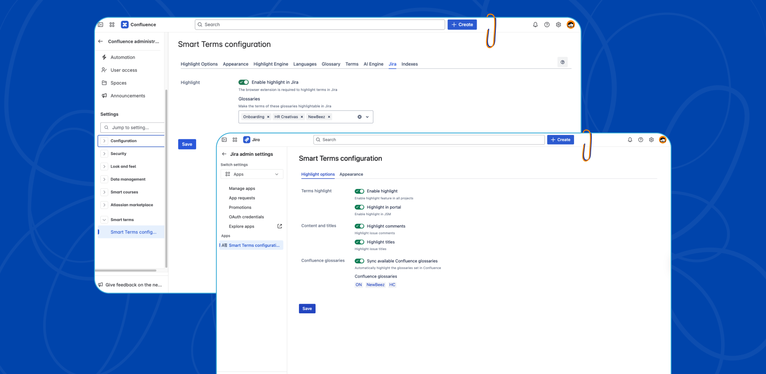This screenshot has height=374, width=766.
Task: Switch to the AI Engine tab
Action: click(x=373, y=64)
